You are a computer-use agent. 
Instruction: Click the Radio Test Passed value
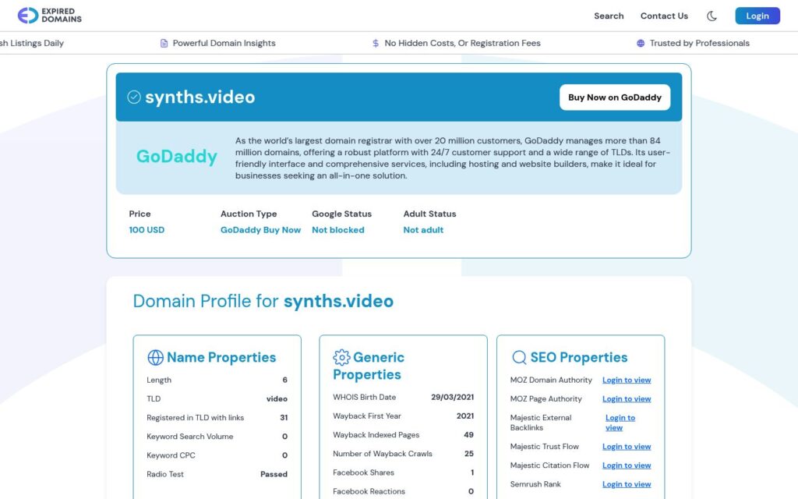click(x=274, y=474)
